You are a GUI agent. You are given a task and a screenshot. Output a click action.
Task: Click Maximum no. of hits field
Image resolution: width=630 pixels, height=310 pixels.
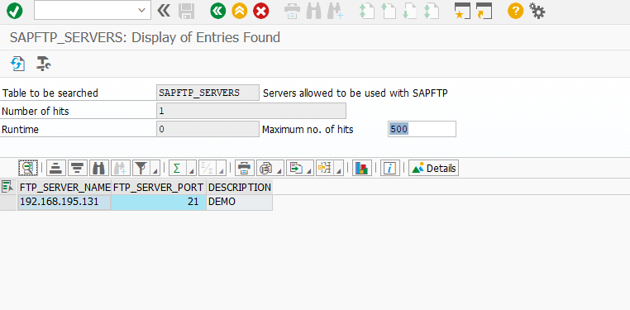(x=422, y=129)
